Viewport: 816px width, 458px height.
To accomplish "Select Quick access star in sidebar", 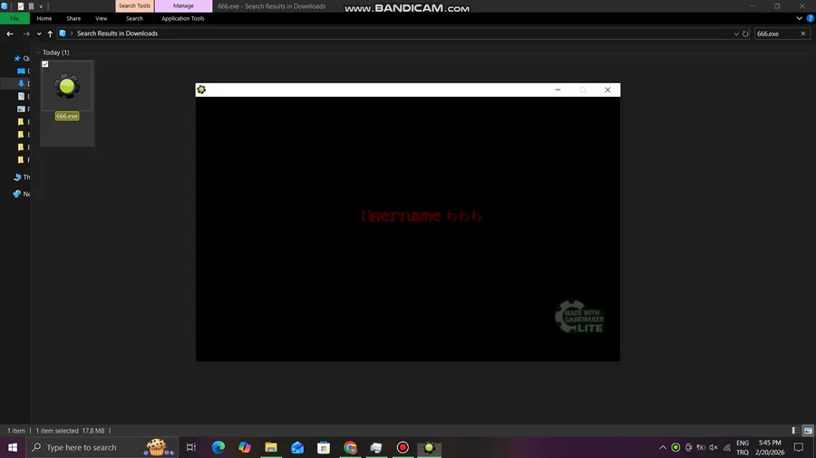I will point(17,58).
